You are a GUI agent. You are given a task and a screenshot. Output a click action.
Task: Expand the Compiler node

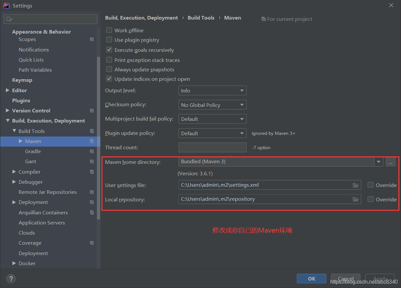coord(14,172)
